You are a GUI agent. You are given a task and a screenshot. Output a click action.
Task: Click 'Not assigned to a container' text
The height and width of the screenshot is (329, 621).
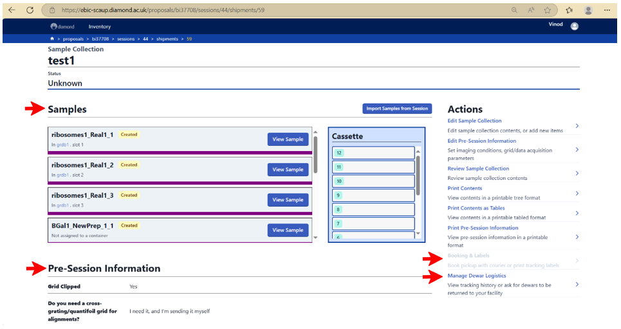click(80, 236)
